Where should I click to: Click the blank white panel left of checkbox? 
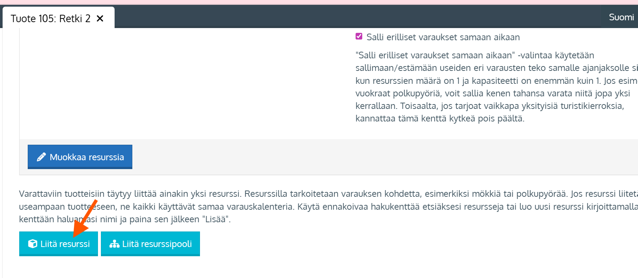point(185,81)
